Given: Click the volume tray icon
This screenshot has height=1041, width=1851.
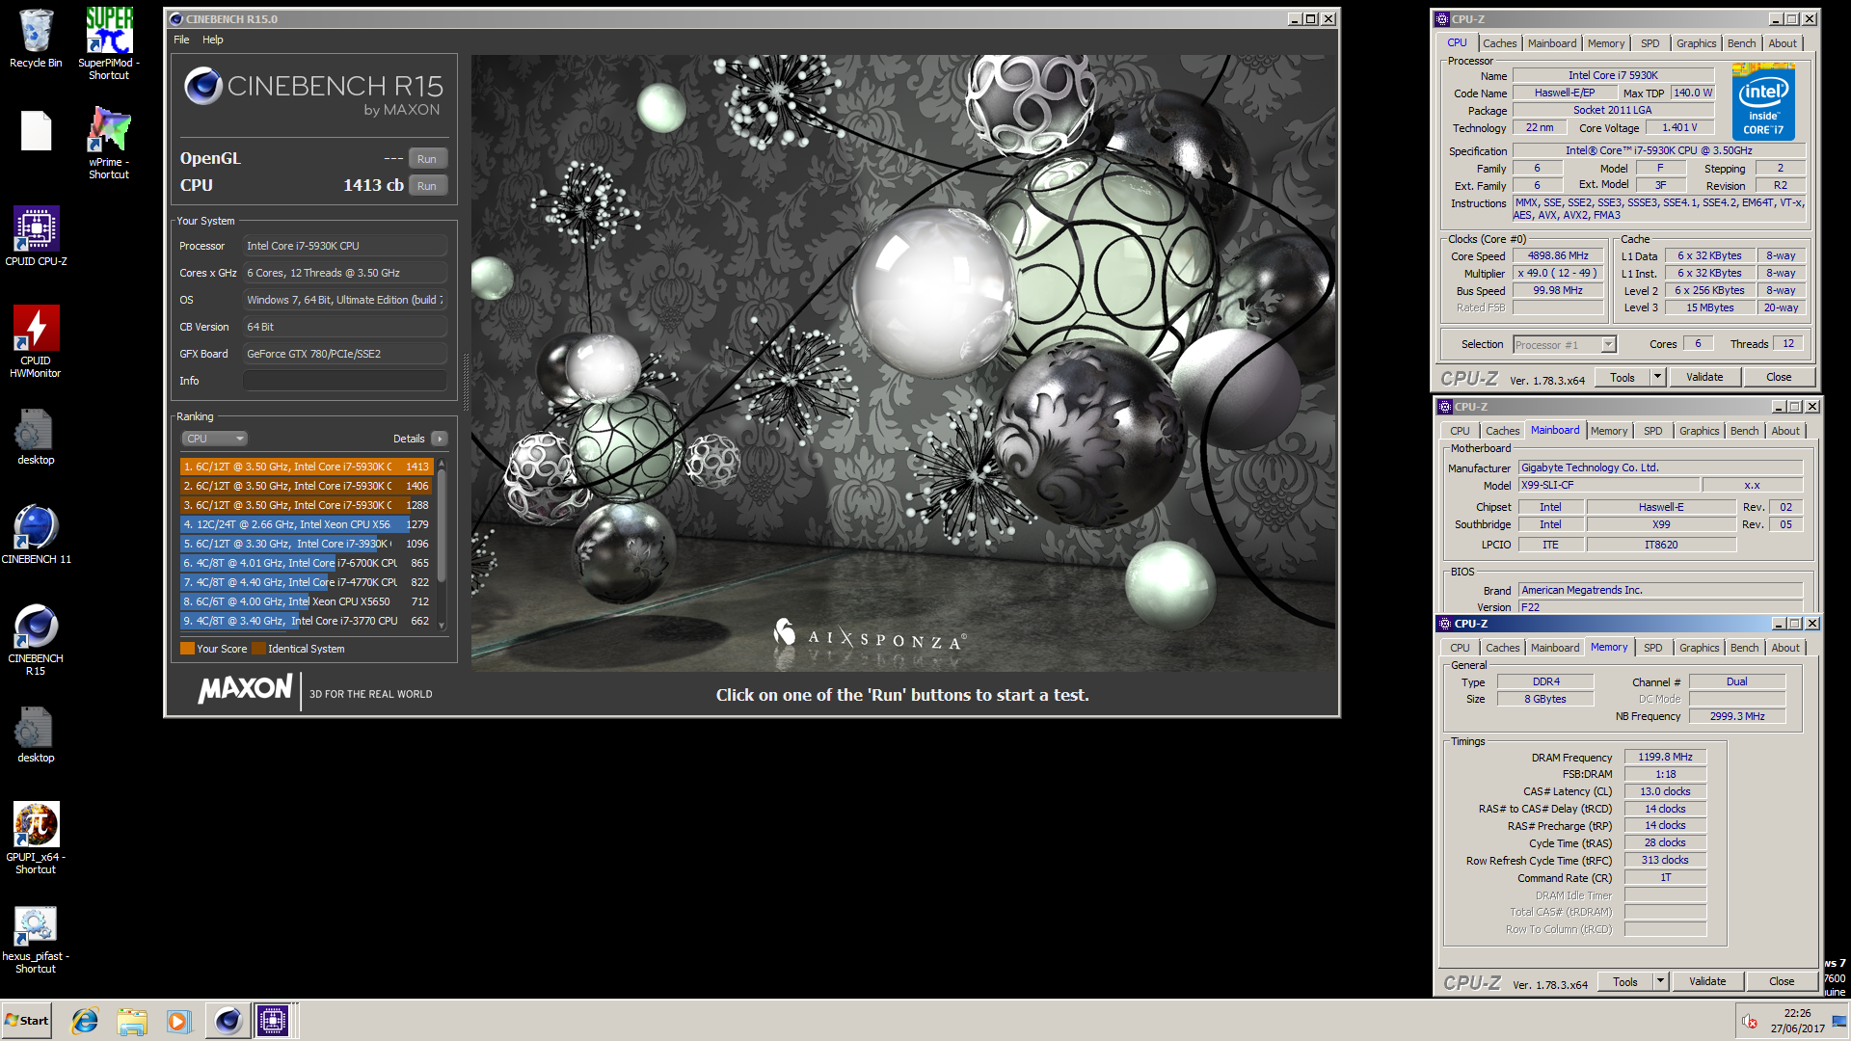Looking at the screenshot, I should tap(1750, 1021).
